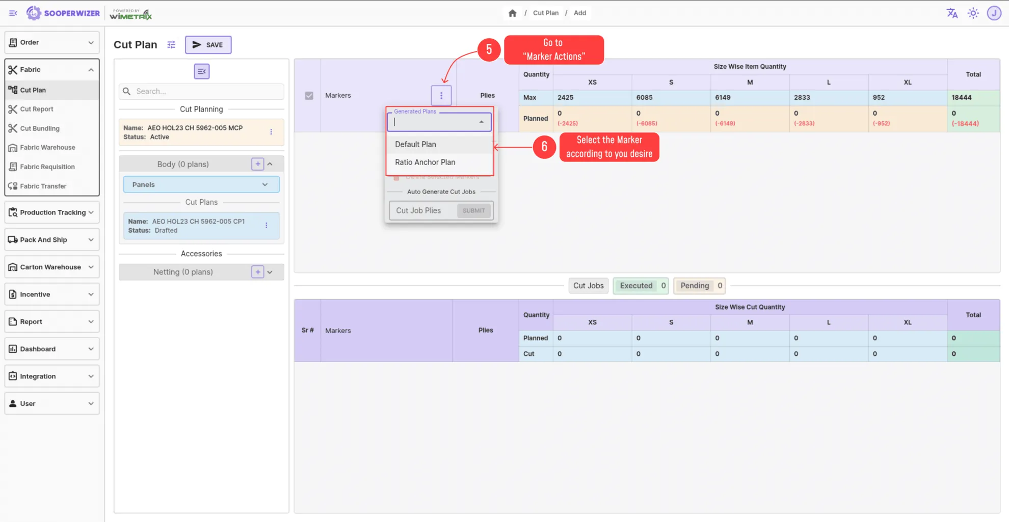Image resolution: width=1009 pixels, height=522 pixels.
Task: Click Markers three-dot actions button
Action: 441,95
